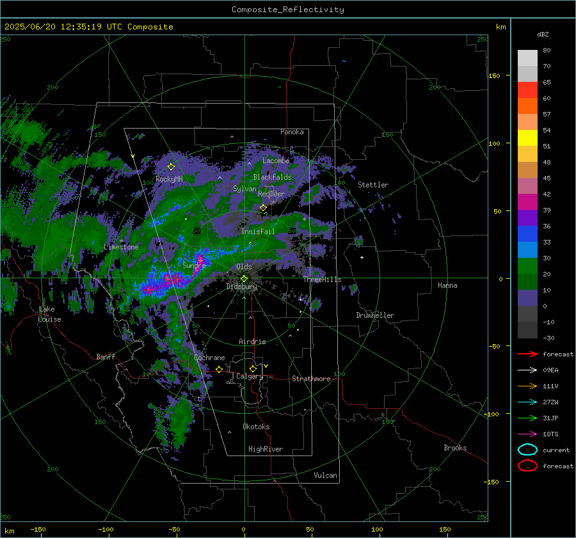Viewport: 576px width, 538px height.
Task: Click the Blackfalds label
Action: tap(272, 177)
